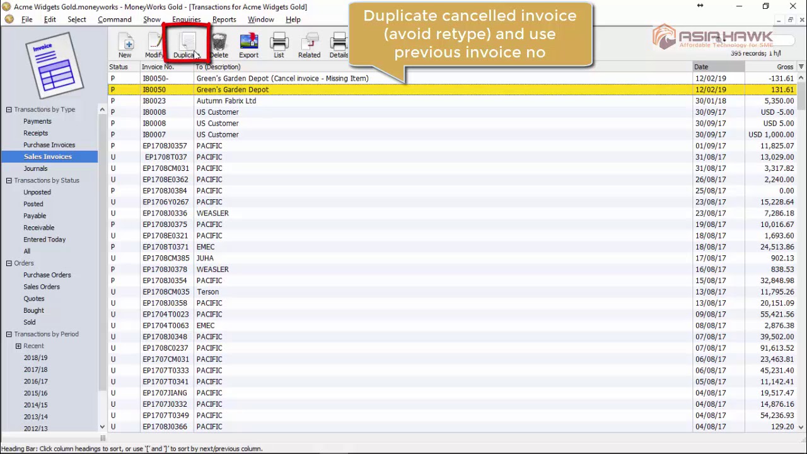807x454 pixels.
Task: Sort by Date column header
Action: 719,67
